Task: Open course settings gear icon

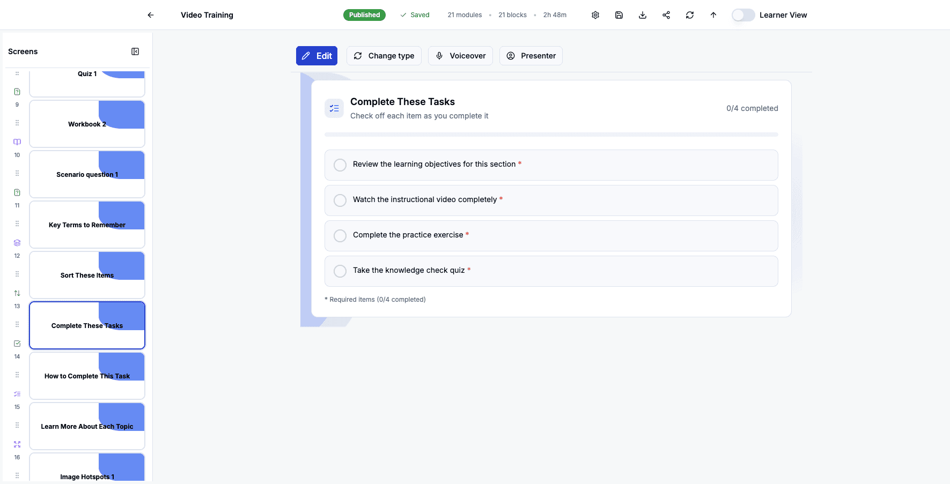Action: pyautogui.click(x=595, y=15)
